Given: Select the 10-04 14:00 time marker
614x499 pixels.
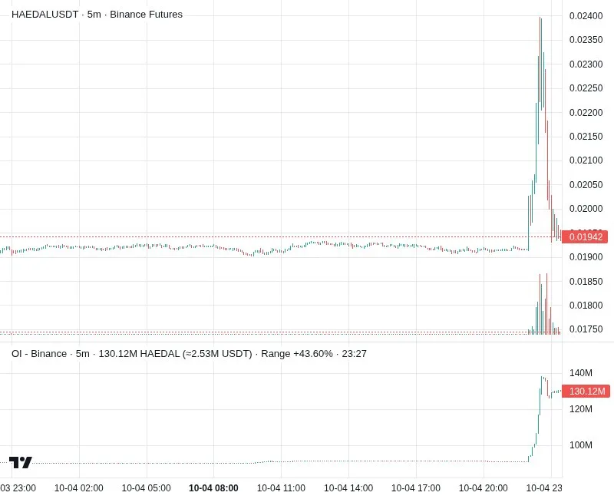Looking at the screenshot, I should [348, 488].
